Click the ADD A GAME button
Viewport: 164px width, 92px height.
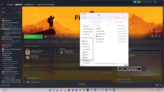(6, 85)
